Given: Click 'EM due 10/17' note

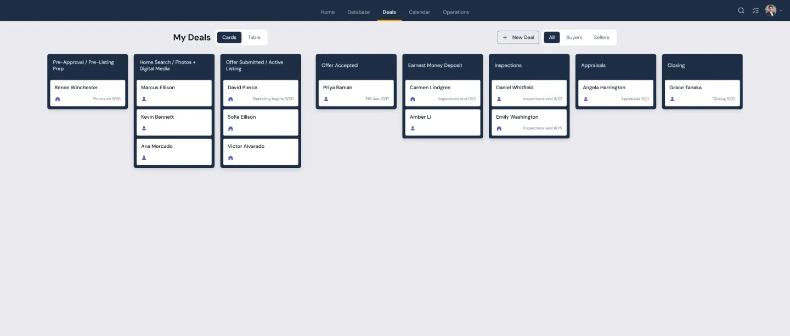Looking at the screenshot, I should 377,99.
